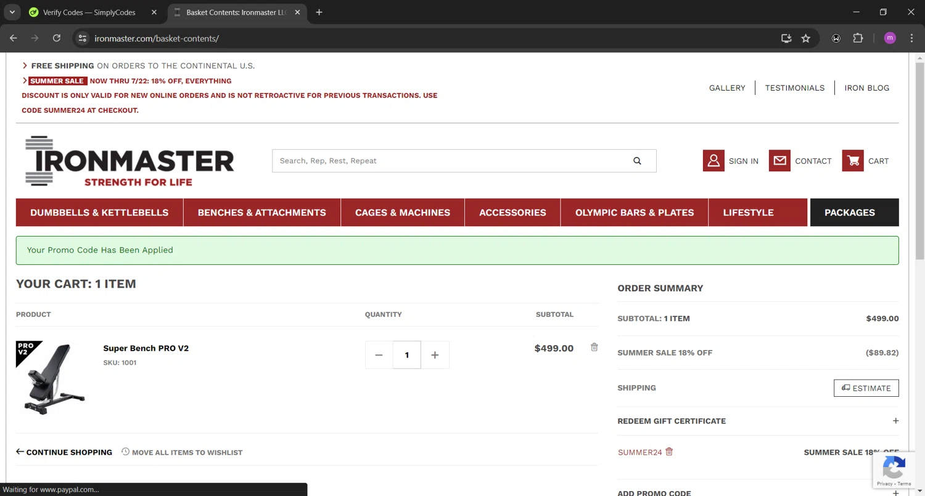Click Estimate shipping button
This screenshot has width=925, height=496.
coord(866,388)
